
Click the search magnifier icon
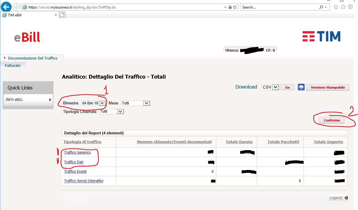(321, 7)
